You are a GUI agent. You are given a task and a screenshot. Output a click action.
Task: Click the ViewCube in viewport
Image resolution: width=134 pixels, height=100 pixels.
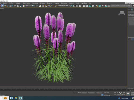coord(122,13)
